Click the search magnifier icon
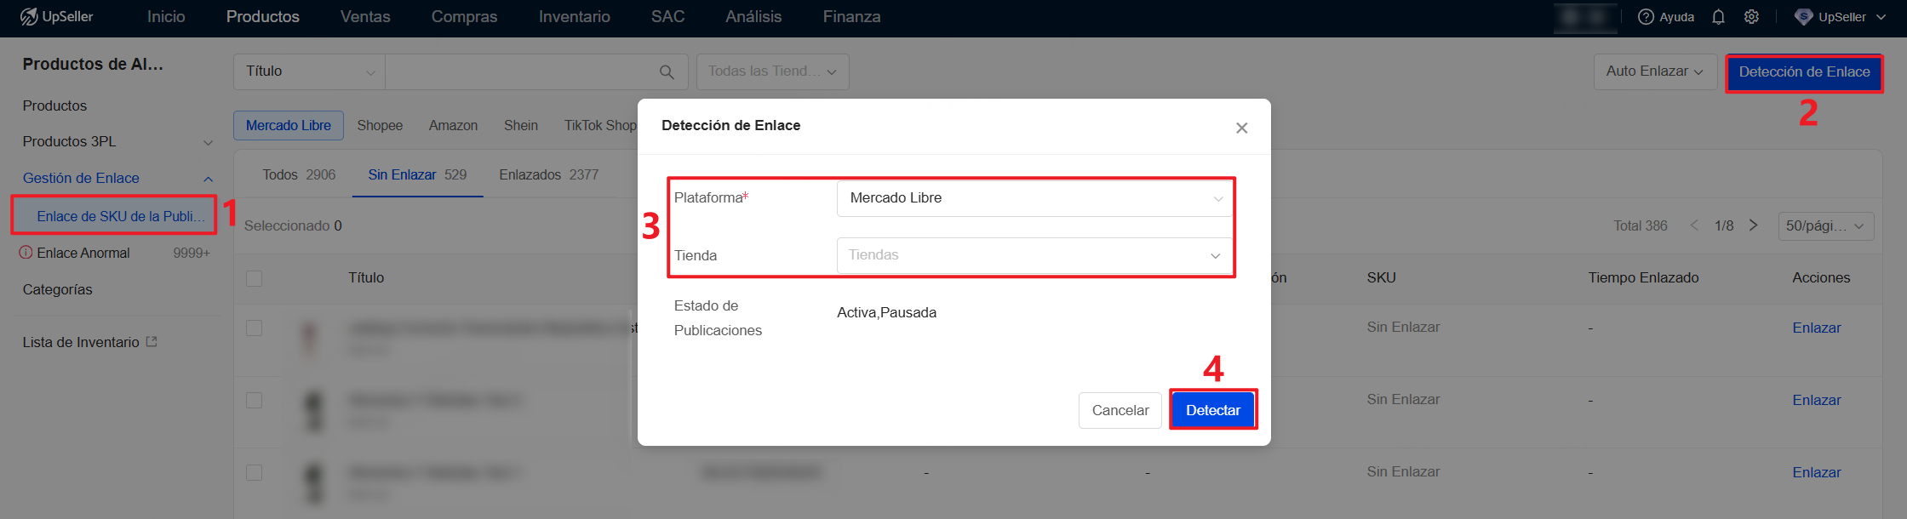1907x519 pixels. 666,71
